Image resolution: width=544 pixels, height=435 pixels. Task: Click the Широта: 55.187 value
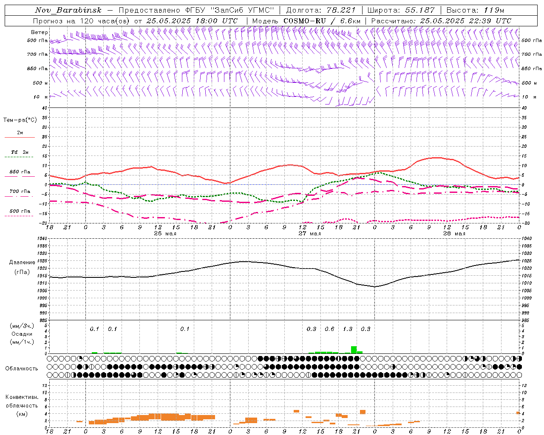pos(401,10)
